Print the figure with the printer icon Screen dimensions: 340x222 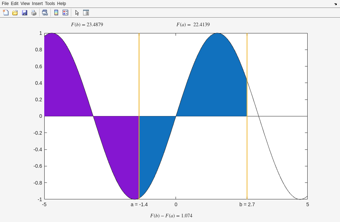click(x=34, y=13)
